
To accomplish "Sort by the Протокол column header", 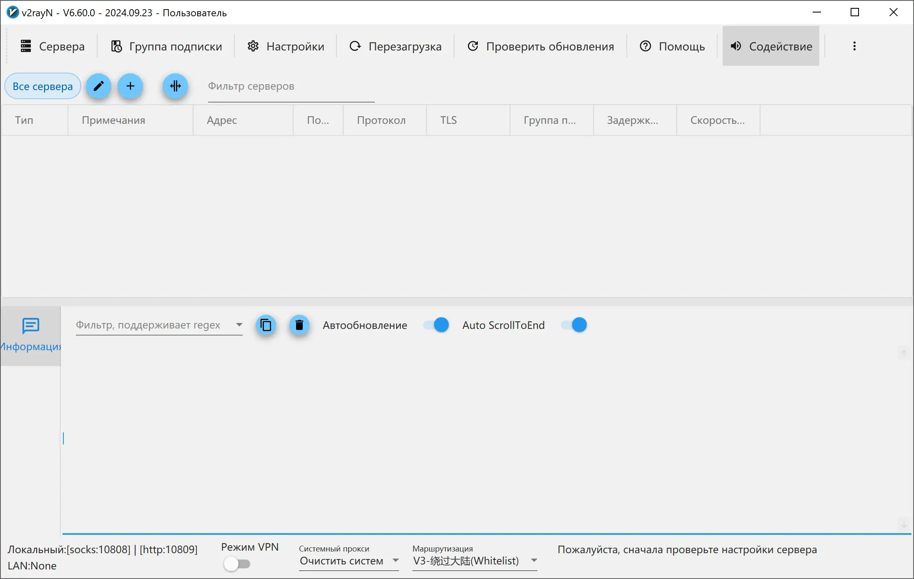I will tap(381, 120).
